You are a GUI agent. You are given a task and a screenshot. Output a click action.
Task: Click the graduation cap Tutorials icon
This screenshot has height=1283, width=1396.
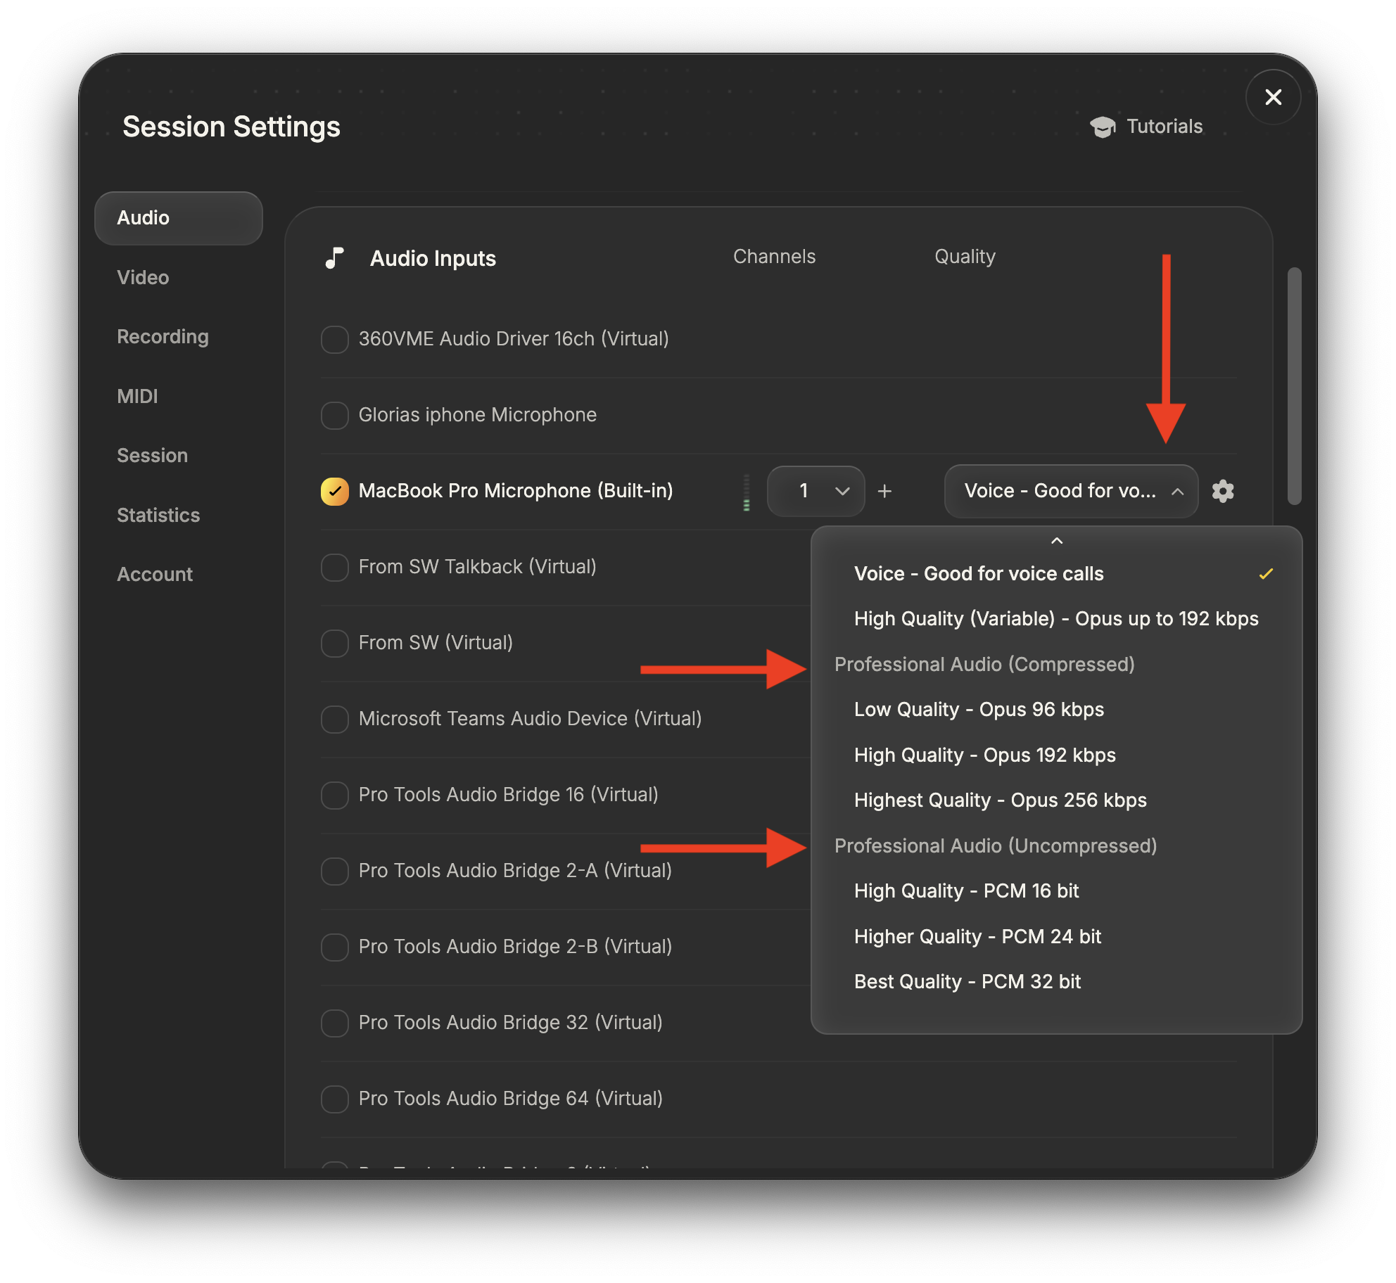click(x=1103, y=126)
